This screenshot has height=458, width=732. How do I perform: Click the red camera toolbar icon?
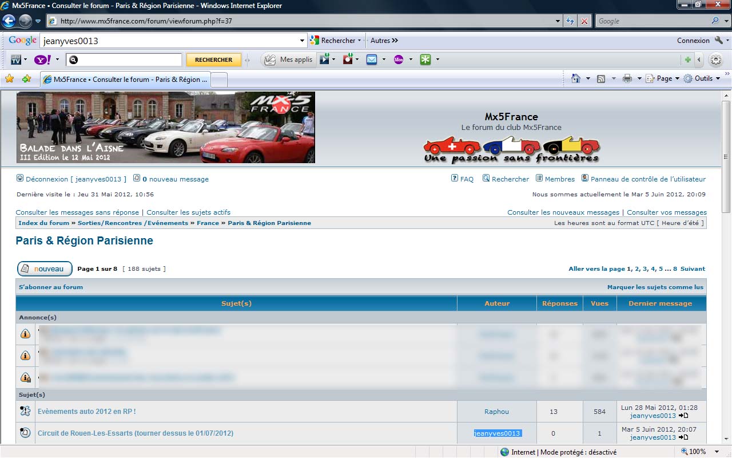[348, 60]
